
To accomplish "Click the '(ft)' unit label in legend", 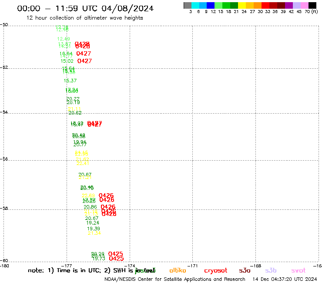I will (315, 11).
